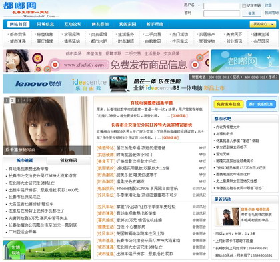Open the 互动论坛 nav tab
This screenshot has width=280, height=262.
[73, 24]
